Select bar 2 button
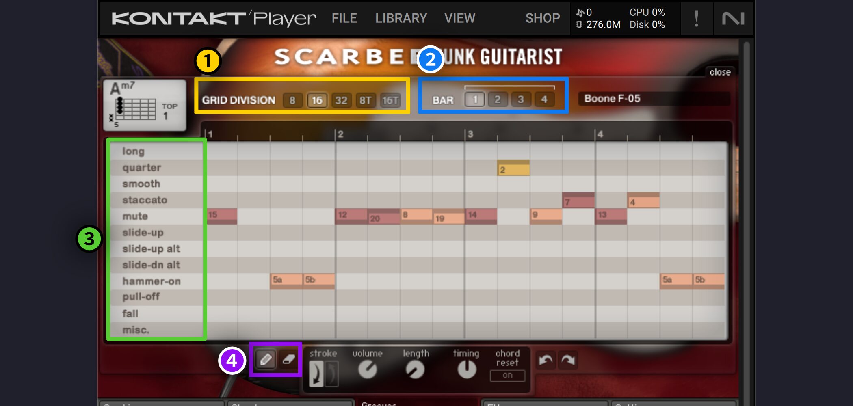This screenshot has height=406, width=853. [x=498, y=99]
